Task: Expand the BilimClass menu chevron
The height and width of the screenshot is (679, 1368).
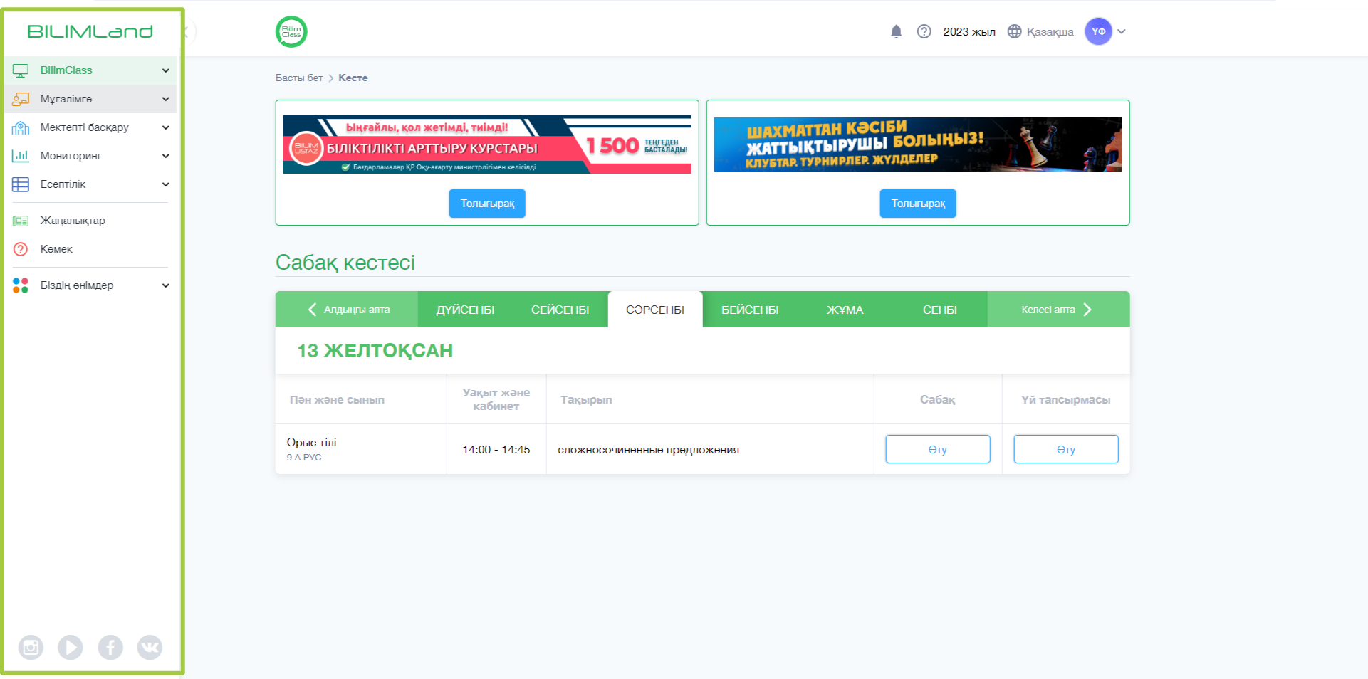Action: pos(166,70)
